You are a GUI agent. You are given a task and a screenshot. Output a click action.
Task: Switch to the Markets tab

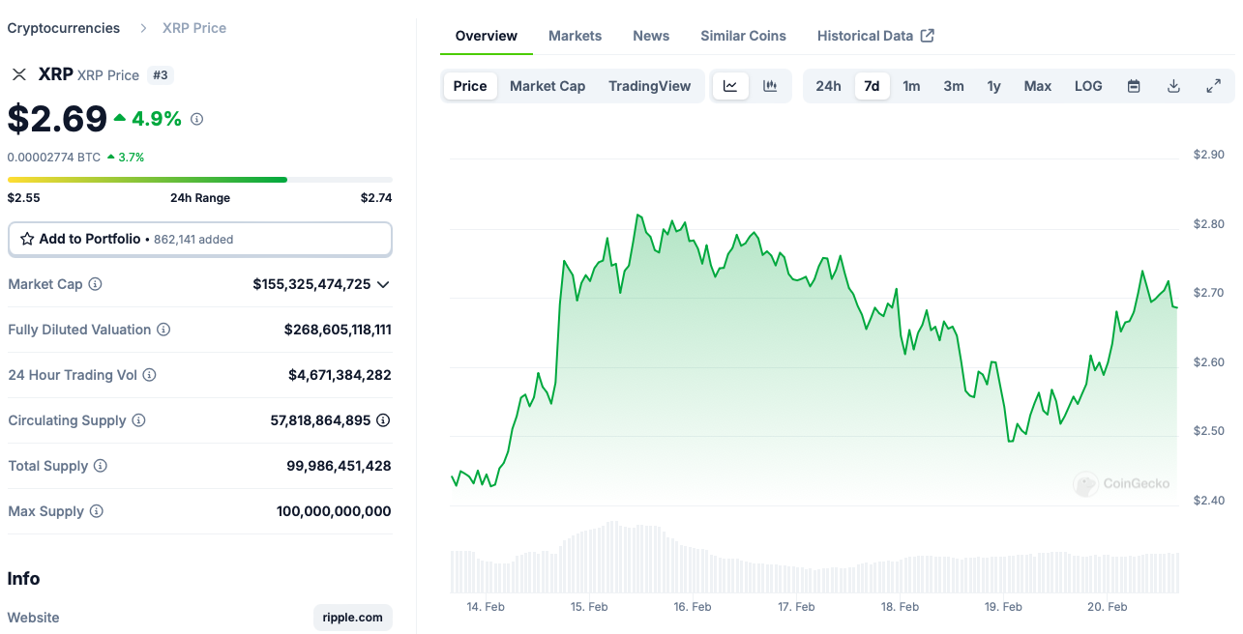coord(575,35)
